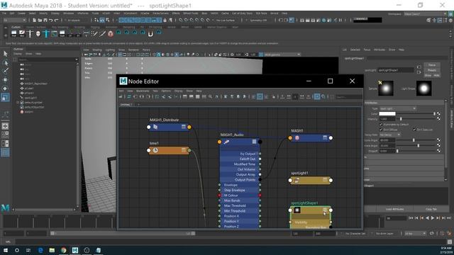
Task: Toggle MASH1_Audio node attribute display mode
Action: (x=254, y=142)
